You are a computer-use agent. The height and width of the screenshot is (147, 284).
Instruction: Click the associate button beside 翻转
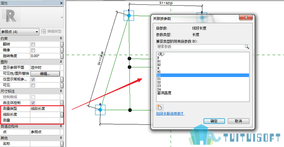(62, 44)
